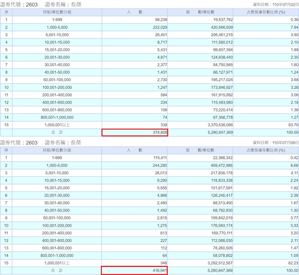299x275 pixels.
Task: Select share count 124,638,440
Action: pos(222,57)
